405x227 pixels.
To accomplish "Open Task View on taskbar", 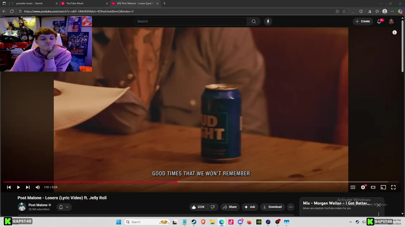I will point(175,222).
